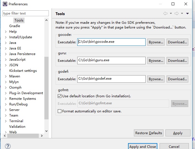Screen dimensions: 195x149
Task: Uncheck Use default location for gofmt
Action: (60, 96)
